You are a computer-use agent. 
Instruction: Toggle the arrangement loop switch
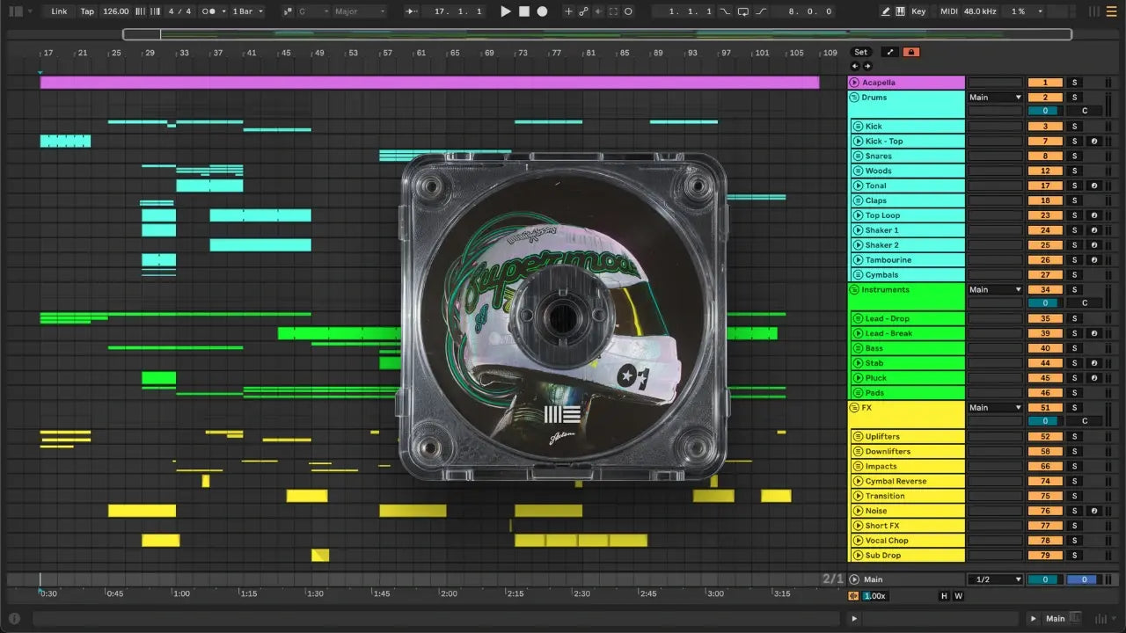click(x=742, y=11)
